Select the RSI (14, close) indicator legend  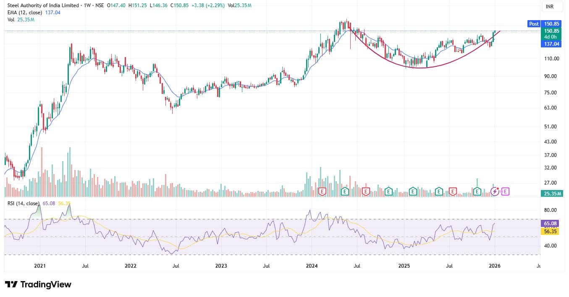(24, 203)
